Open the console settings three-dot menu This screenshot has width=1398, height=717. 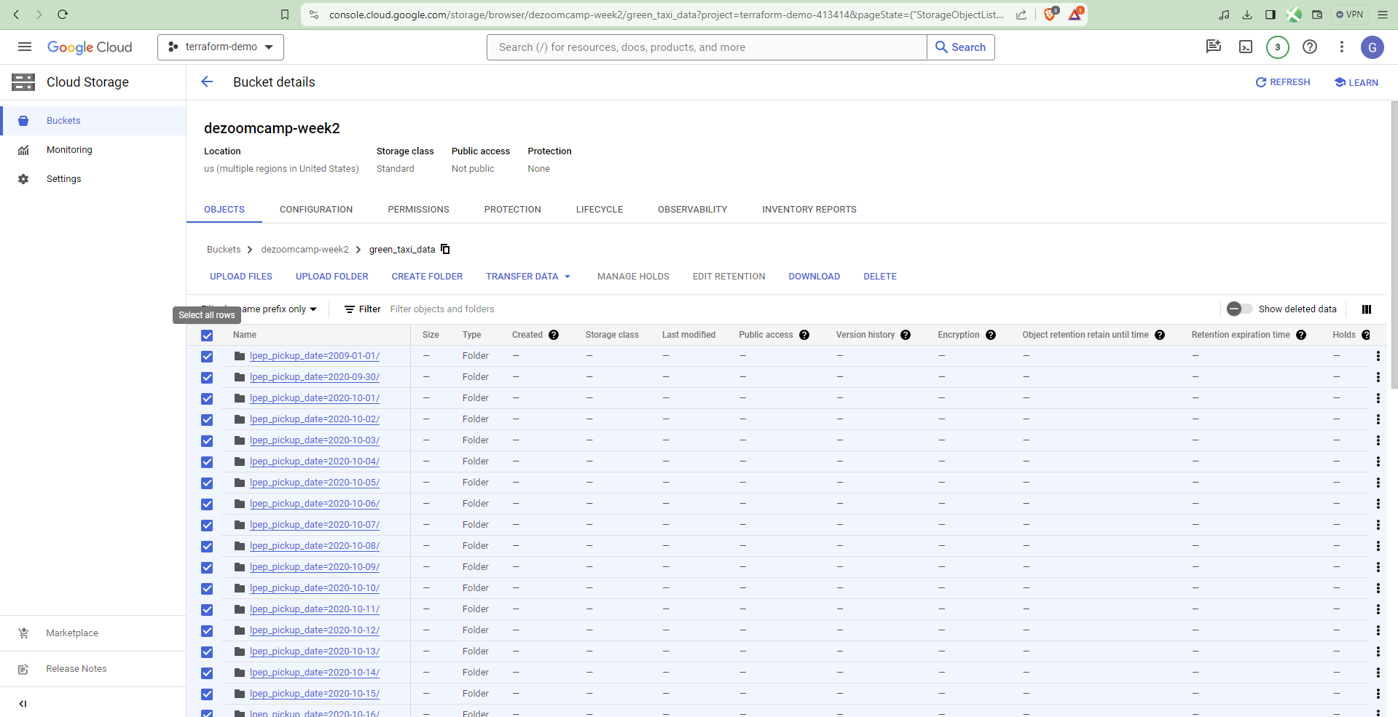[x=1341, y=47]
